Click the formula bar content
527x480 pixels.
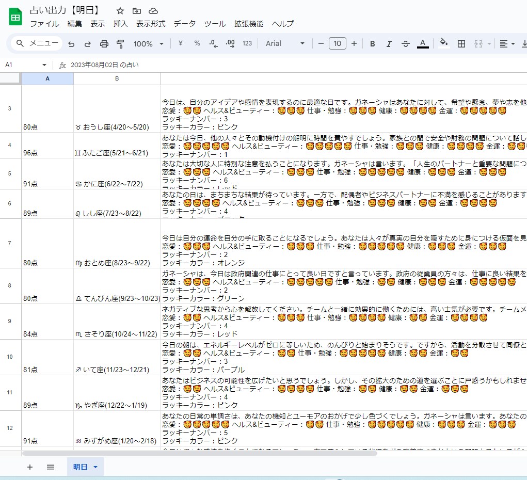105,65
